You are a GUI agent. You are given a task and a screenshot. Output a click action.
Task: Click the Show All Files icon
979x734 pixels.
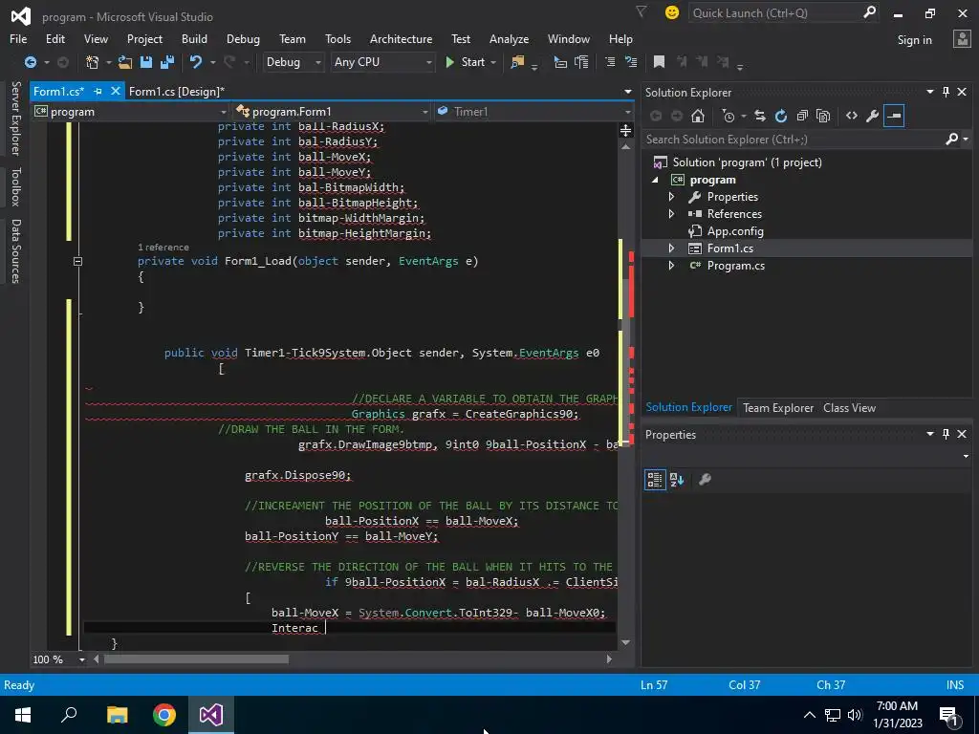point(823,116)
